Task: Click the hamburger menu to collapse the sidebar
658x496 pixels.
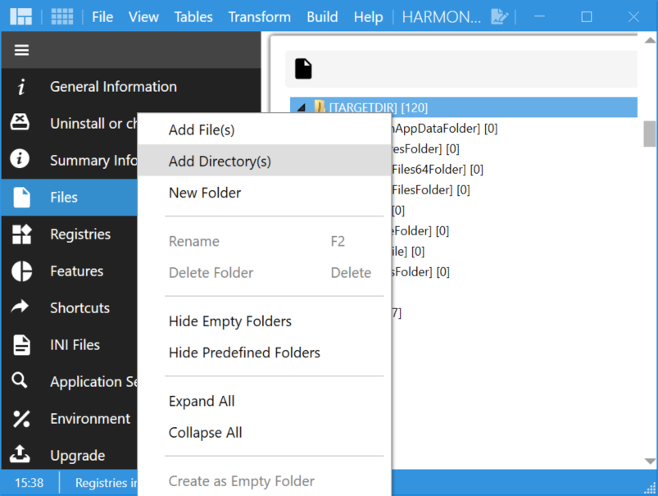Action: [22, 49]
